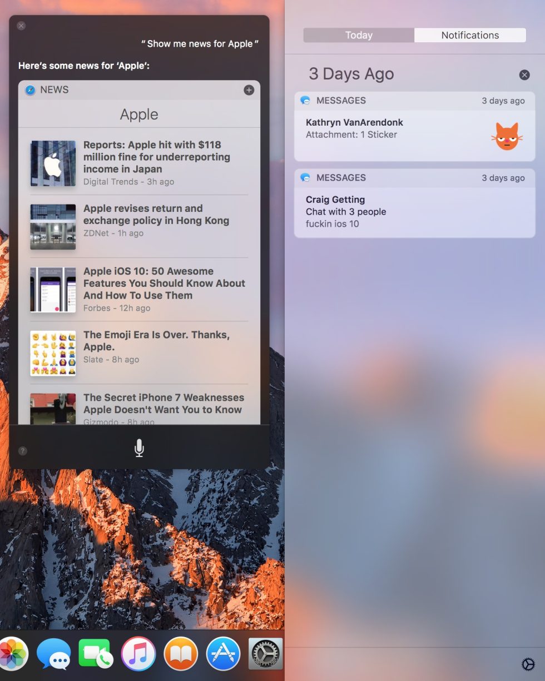Switch to the Today tab
This screenshot has width=545, height=681.
(358, 35)
